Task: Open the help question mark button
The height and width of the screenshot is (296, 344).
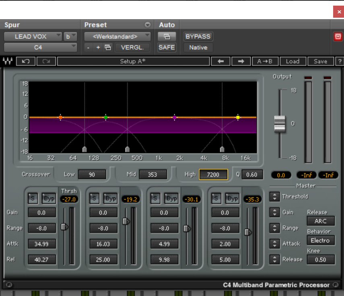Action: tap(340, 62)
